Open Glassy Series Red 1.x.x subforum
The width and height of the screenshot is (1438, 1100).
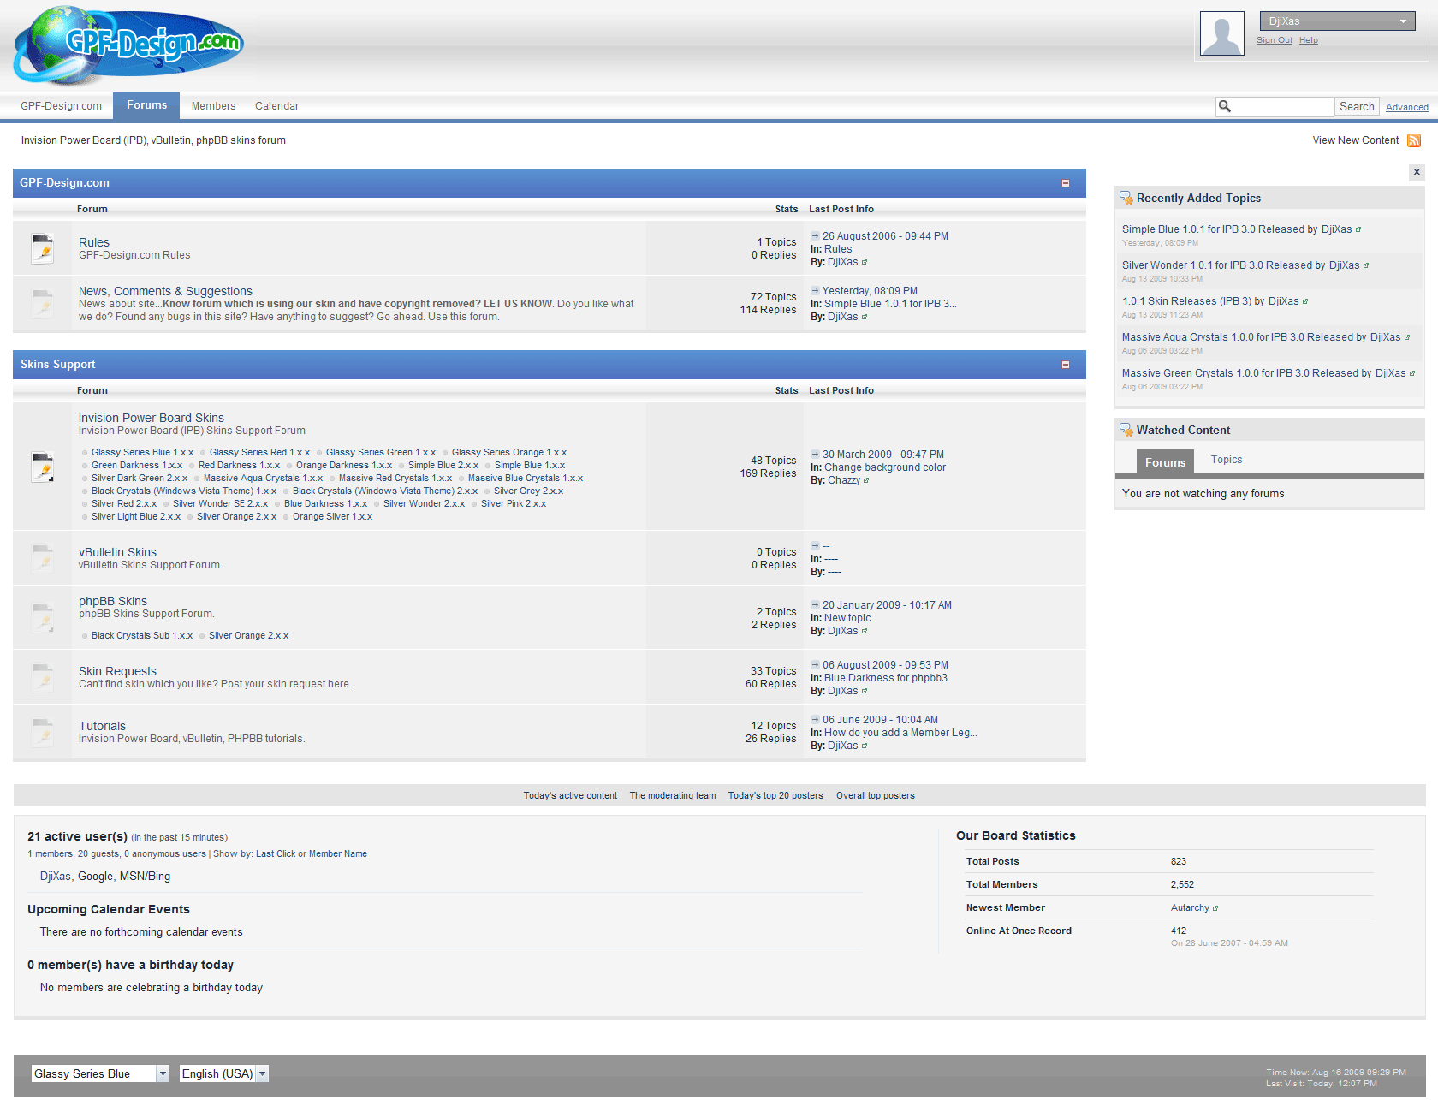(x=259, y=453)
